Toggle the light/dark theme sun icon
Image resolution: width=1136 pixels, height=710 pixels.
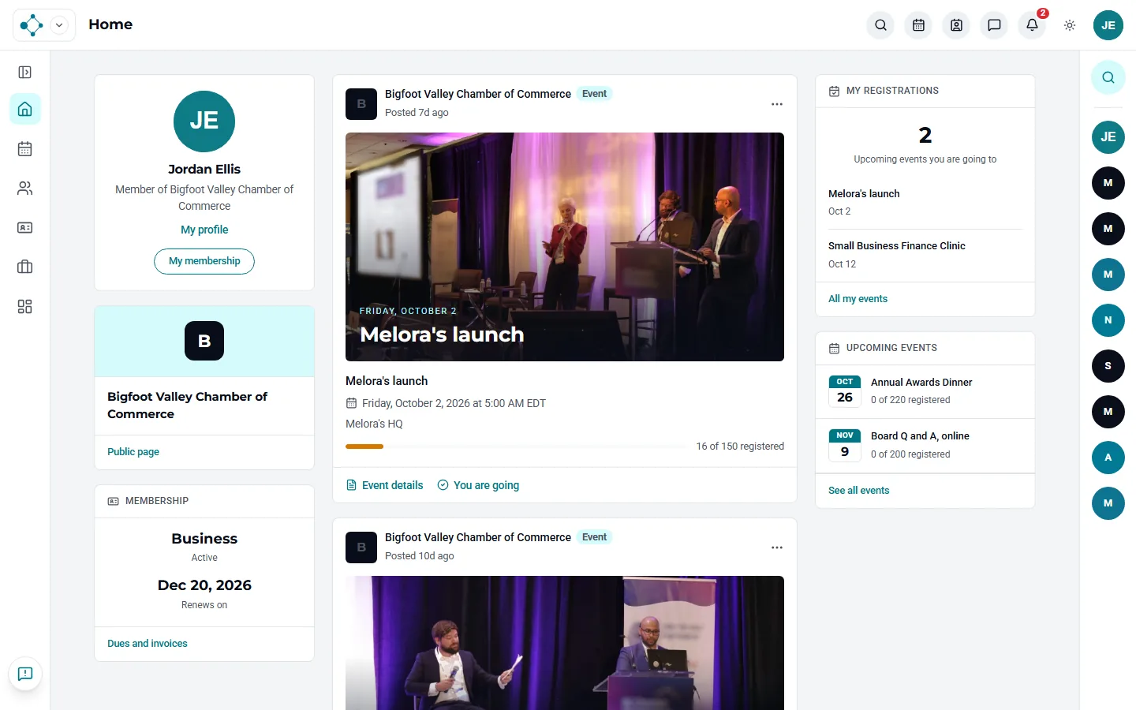[1070, 25]
